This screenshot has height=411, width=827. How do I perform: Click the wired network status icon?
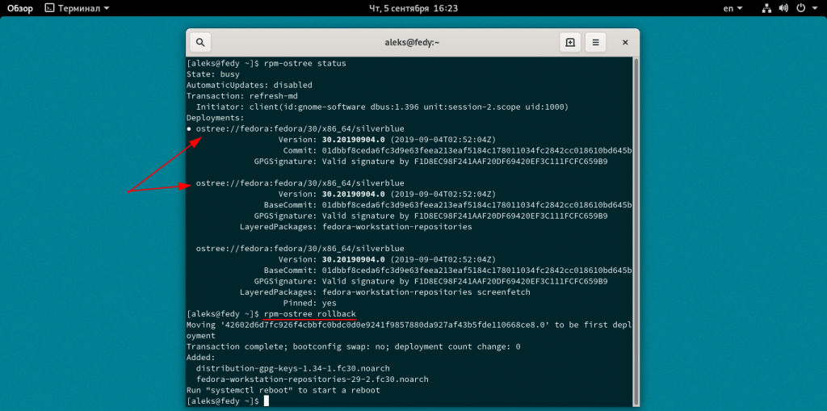(x=766, y=8)
